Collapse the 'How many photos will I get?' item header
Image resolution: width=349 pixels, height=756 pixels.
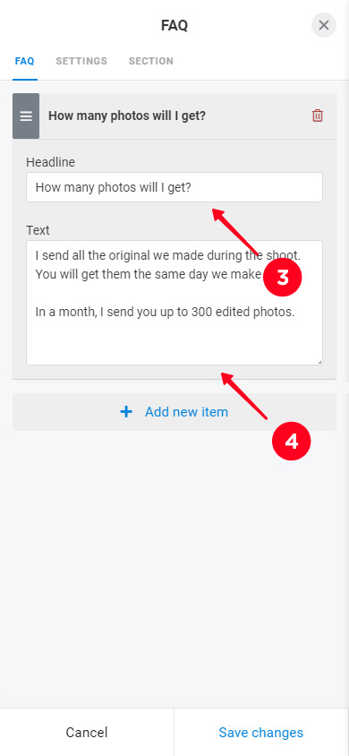188,116
